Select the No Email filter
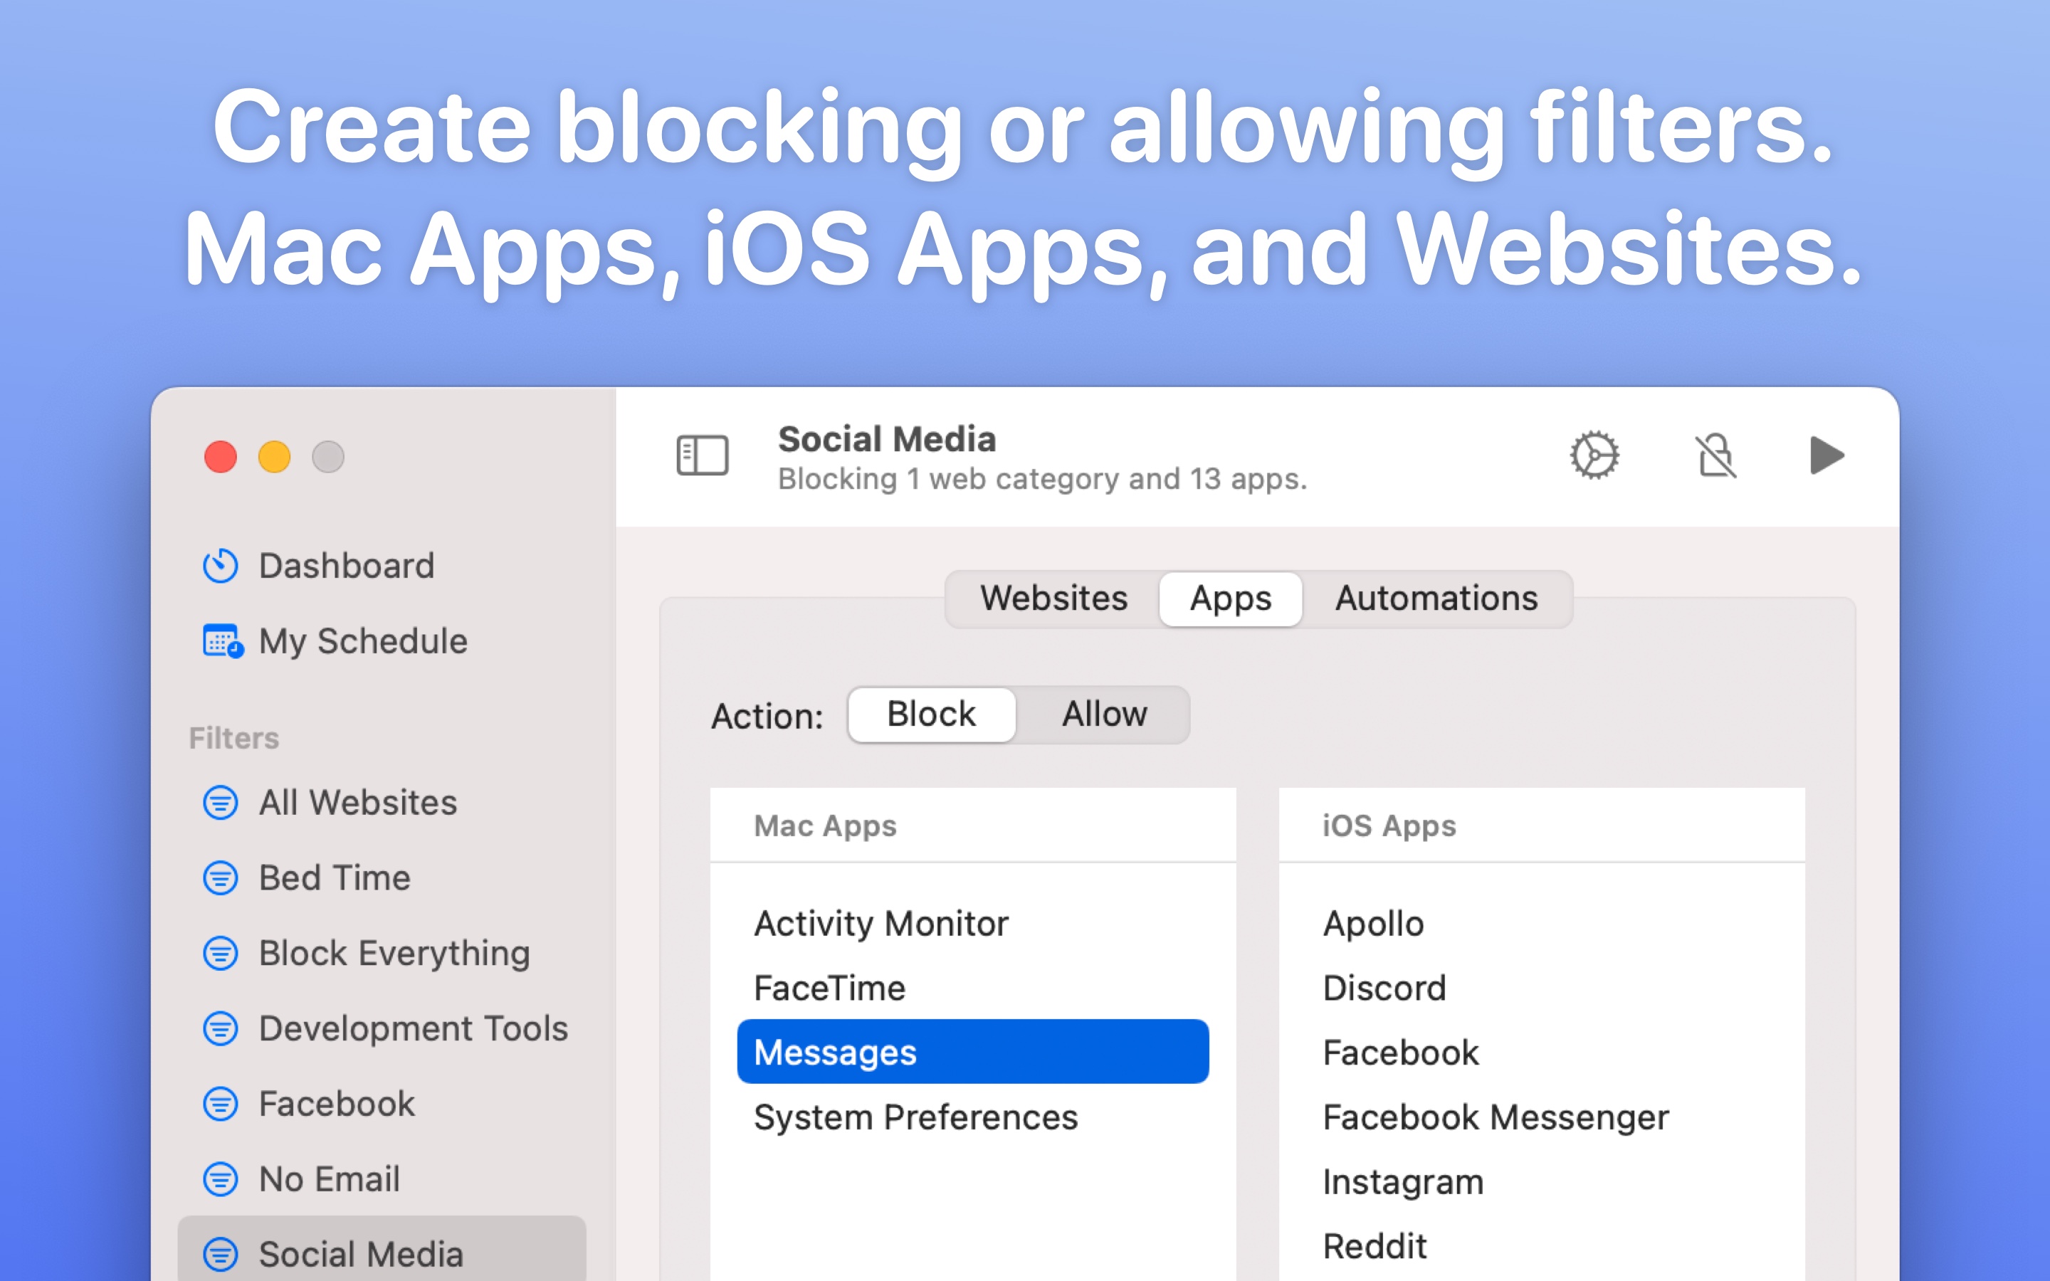This screenshot has height=1281, width=2050. tap(329, 1179)
